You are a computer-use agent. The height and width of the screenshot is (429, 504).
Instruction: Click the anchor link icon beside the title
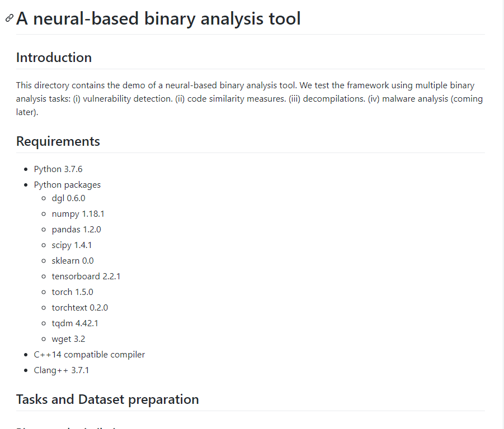[9, 18]
